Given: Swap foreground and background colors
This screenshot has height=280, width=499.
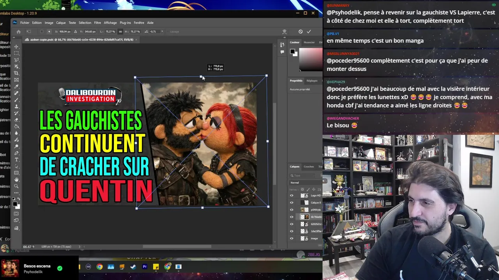Looking at the screenshot, I should click(x=19, y=199).
